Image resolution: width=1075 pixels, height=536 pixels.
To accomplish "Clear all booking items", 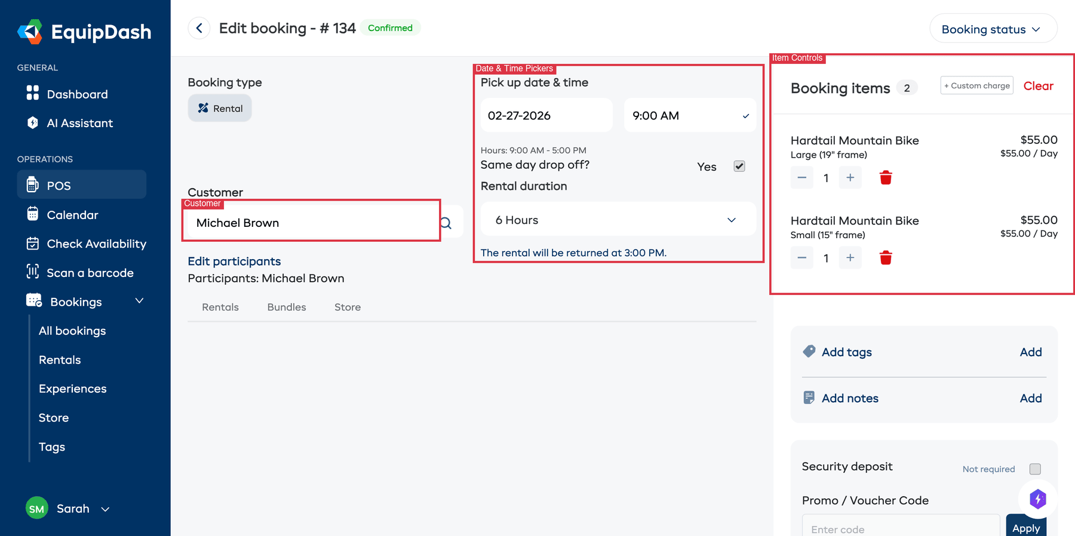I will pos(1038,86).
